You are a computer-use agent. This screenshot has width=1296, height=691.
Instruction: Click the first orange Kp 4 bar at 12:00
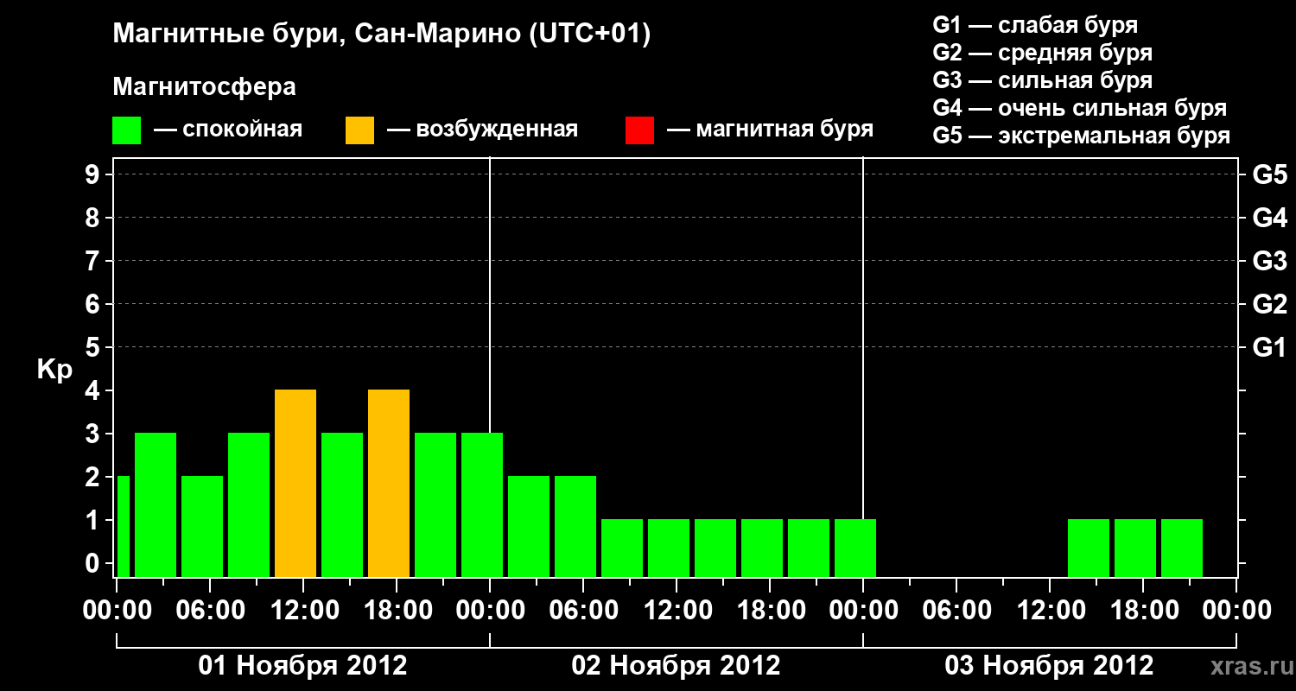[x=295, y=483]
